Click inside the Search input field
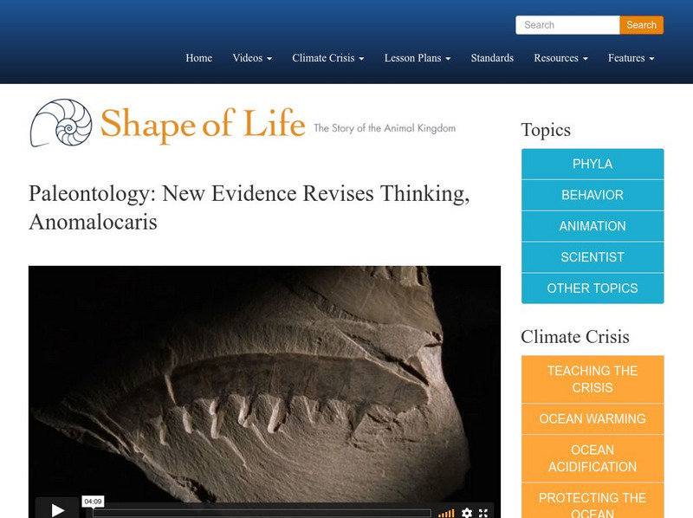The height and width of the screenshot is (518, 693). 567,24
